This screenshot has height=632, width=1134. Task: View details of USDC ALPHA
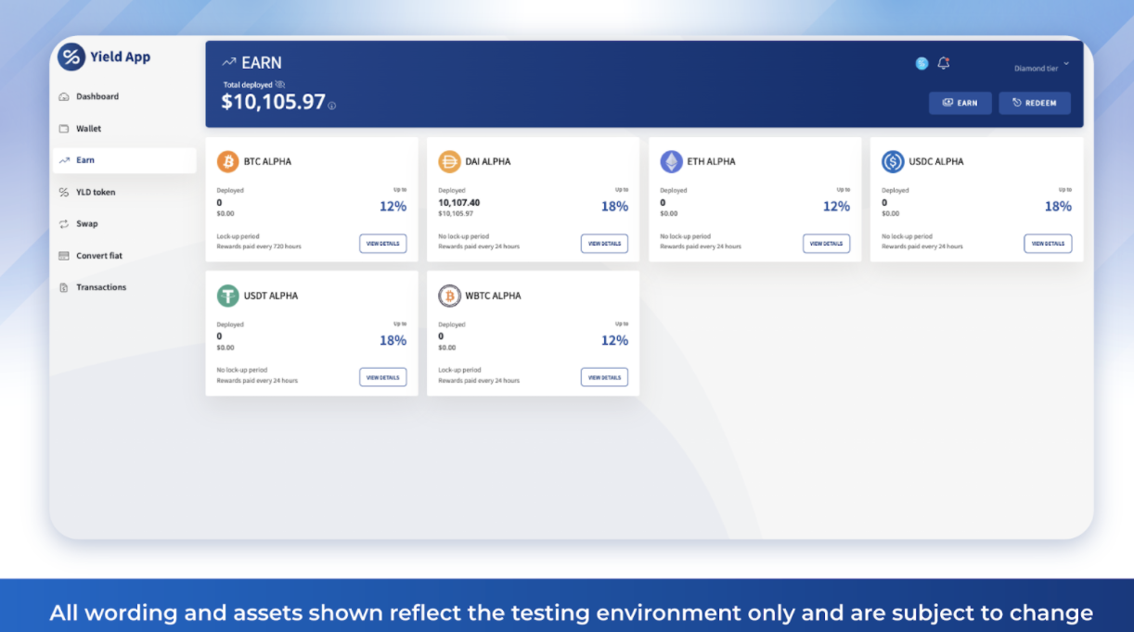click(1048, 244)
